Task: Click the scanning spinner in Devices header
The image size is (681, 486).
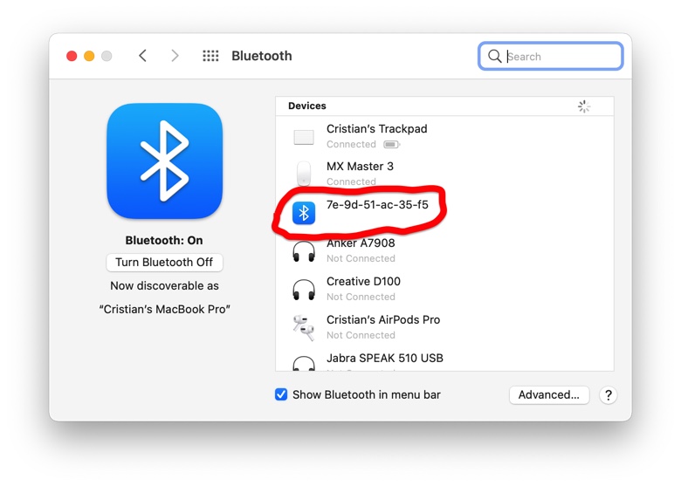Action: (584, 106)
